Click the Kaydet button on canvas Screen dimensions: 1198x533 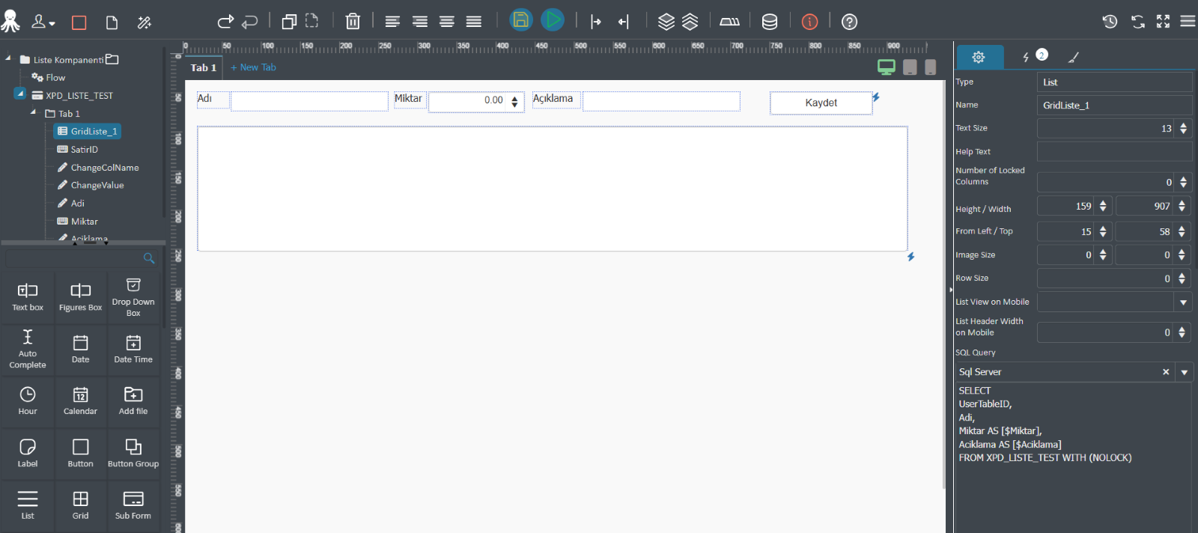tap(821, 103)
